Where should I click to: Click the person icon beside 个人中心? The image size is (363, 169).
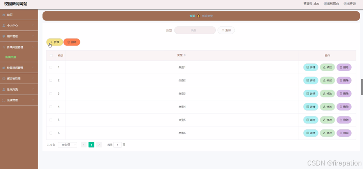[x=4, y=26]
